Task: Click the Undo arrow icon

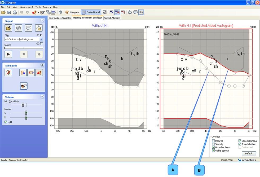Action: click(21, 12)
